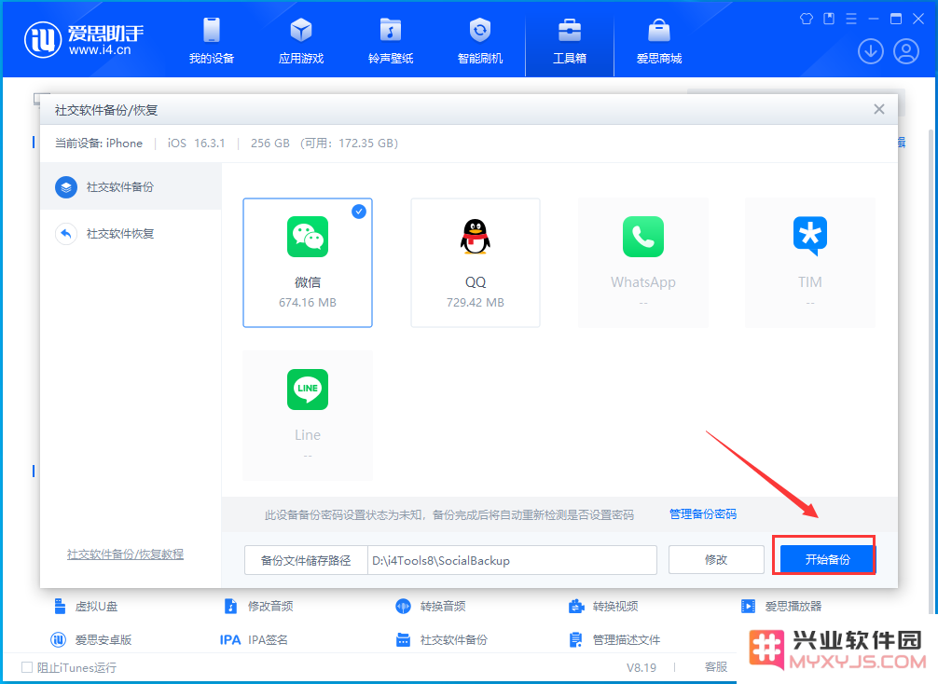Viewport: 938px width, 684px height.
Task: Click the 客服 link in status bar
Action: 716,667
